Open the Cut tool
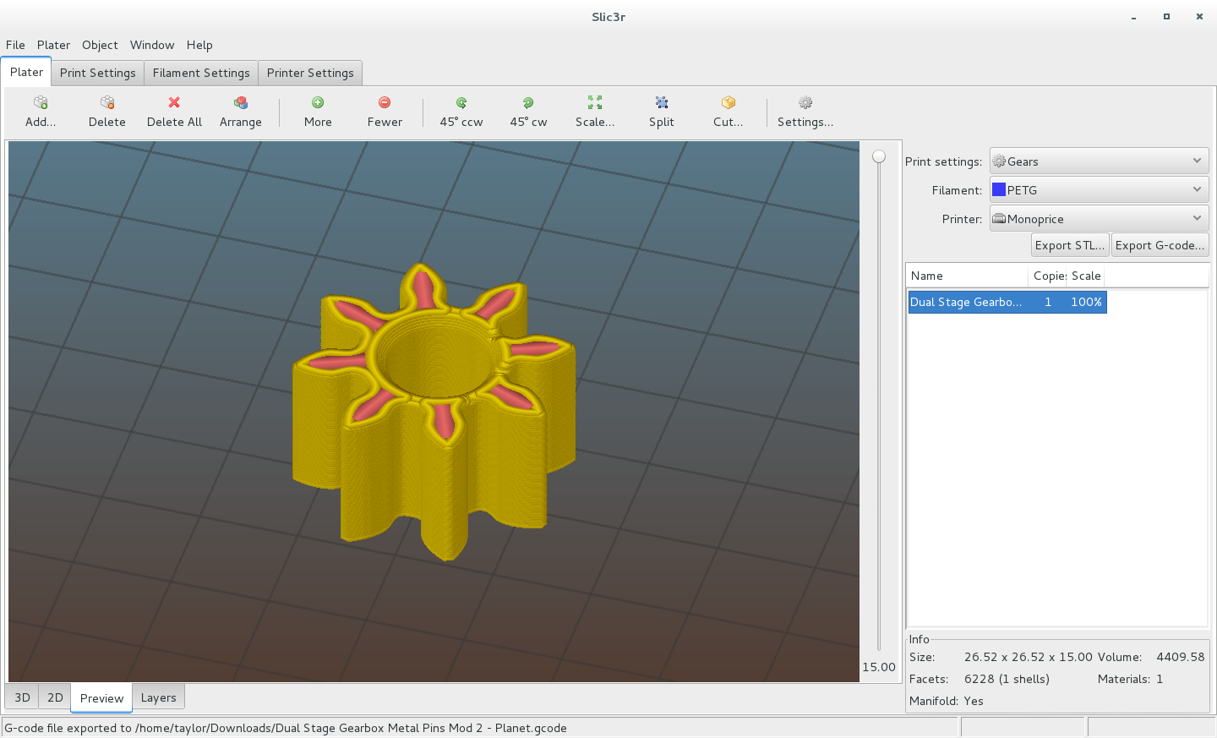1217x738 pixels. (729, 103)
